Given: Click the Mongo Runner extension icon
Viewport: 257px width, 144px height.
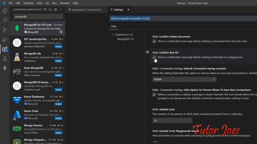Looking at the screenshot, I should click(x=17, y=129).
